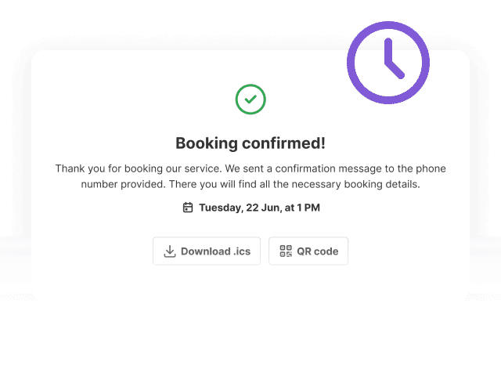
Task: Click the word "confirmed!" in the heading
Action: pyautogui.click(x=283, y=143)
